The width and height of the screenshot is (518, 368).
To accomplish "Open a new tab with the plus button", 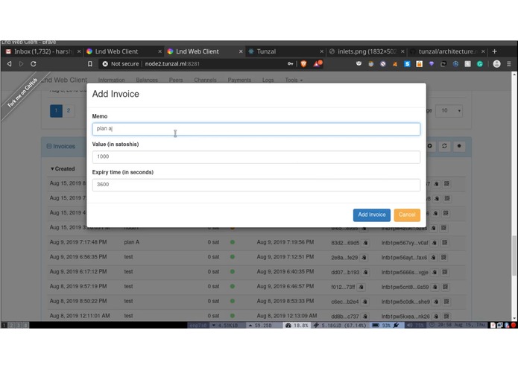I will point(495,51).
